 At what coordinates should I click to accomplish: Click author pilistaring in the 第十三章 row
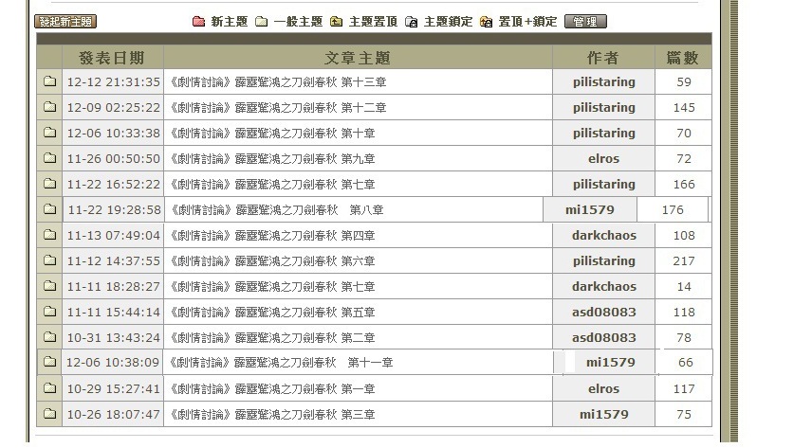pyautogui.click(x=604, y=81)
